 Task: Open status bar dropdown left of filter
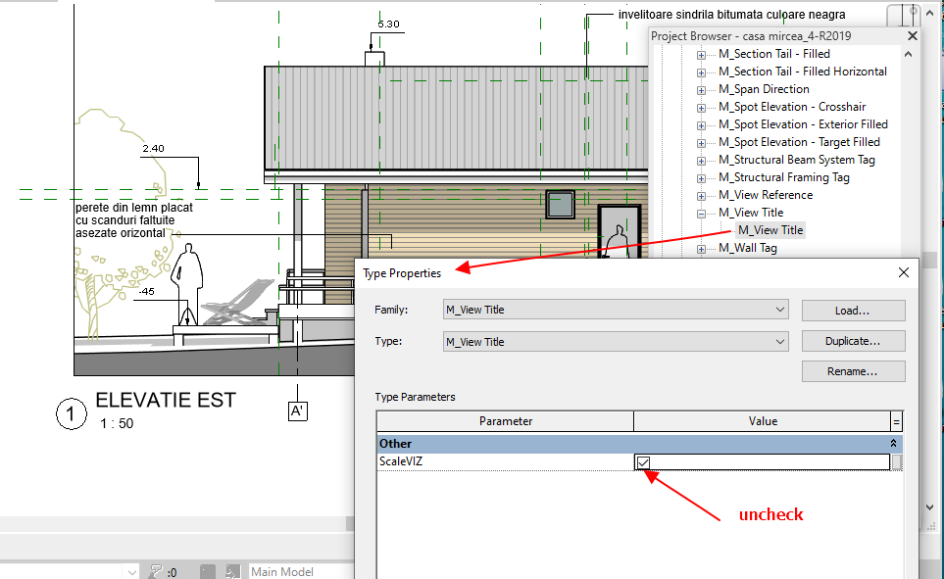click(x=131, y=572)
